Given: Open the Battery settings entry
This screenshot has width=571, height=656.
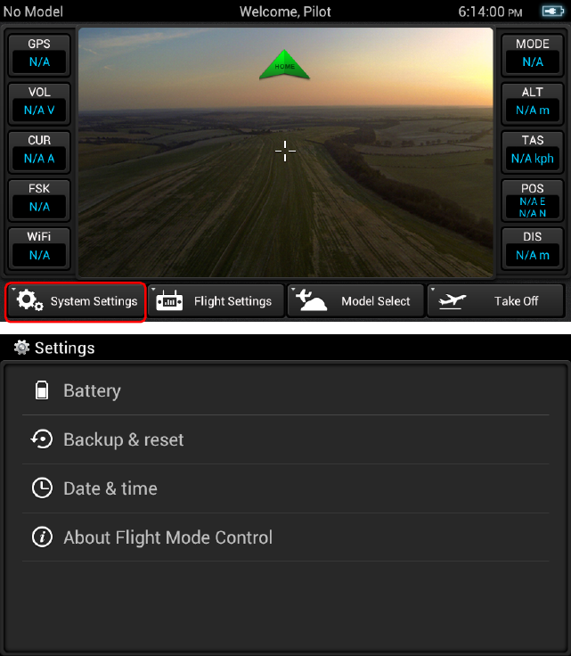Looking at the screenshot, I should point(285,390).
